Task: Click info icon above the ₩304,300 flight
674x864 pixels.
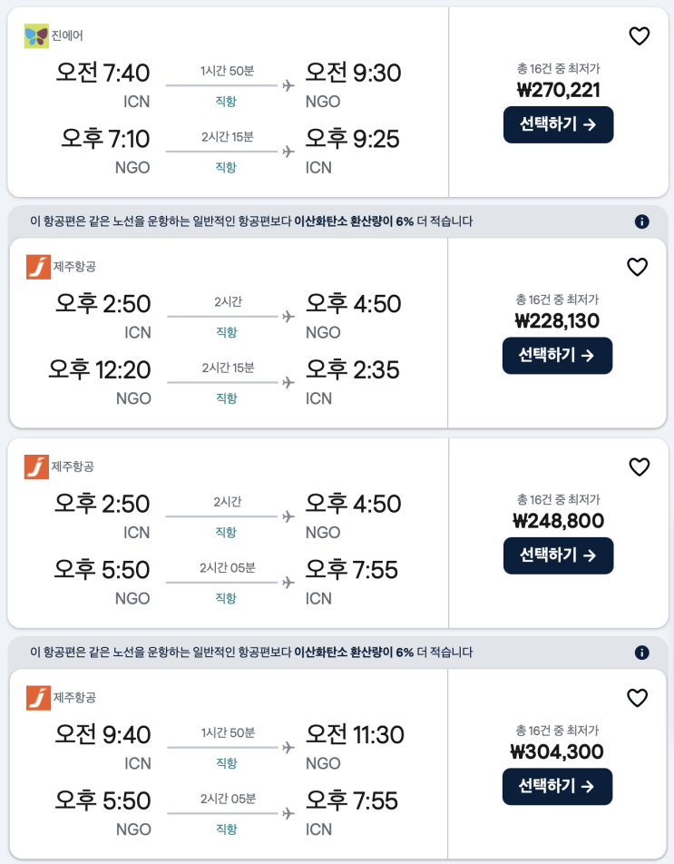Action: click(641, 653)
